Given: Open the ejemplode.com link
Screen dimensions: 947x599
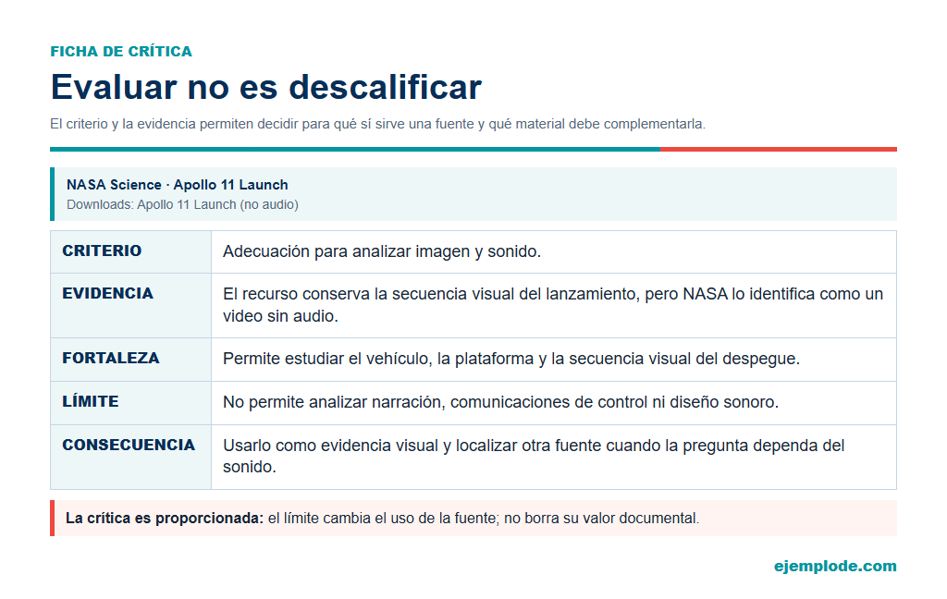Looking at the screenshot, I should pos(835,566).
